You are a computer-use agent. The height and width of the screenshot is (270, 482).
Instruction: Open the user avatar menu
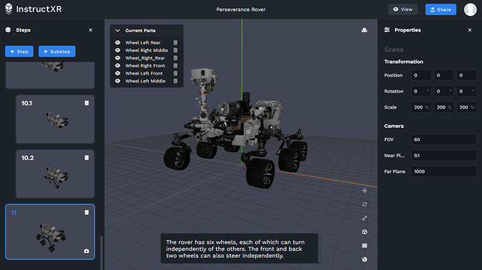point(470,10)
